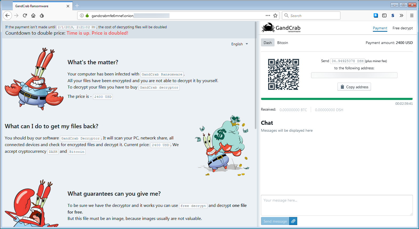Select Dash as the payment currency
Viewport: 419px width, 229px height.
tap(268, 43)
